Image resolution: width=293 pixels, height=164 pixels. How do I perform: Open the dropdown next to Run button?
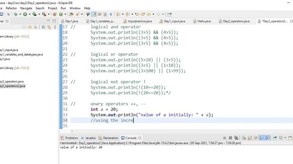[x=29, y=14]
